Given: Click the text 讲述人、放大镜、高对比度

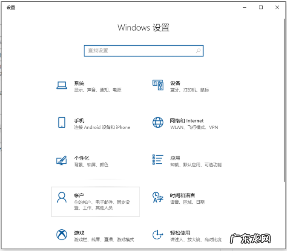Looking at the screenshot, I should click(196, 239).
